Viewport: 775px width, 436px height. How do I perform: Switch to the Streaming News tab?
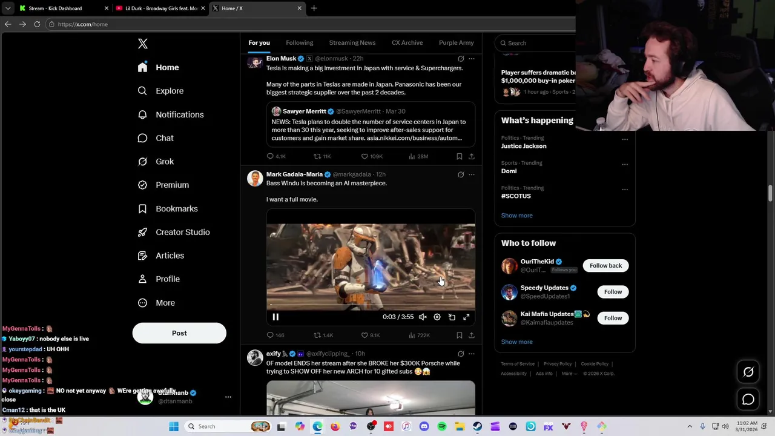[x=352, y=43]
